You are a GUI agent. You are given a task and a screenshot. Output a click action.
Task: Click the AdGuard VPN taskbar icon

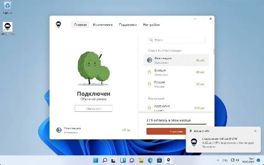(x=168, y=160)
